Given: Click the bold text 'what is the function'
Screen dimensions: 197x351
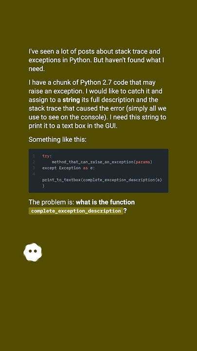Looking at the screenshot, I should coord(105,202).
